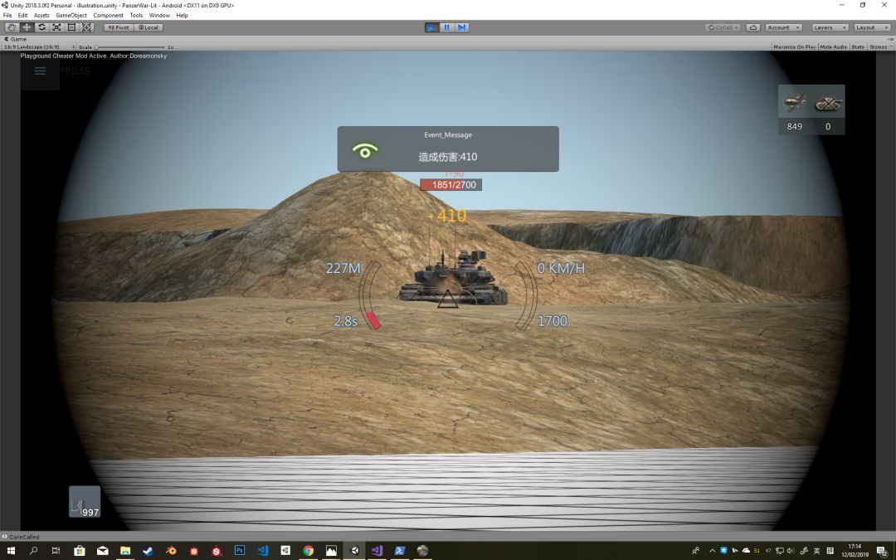Select the Rect Transform tool

(x=71, y=27)
